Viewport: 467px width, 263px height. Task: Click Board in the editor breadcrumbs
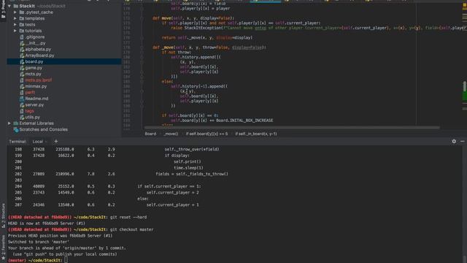click(150, 134)
